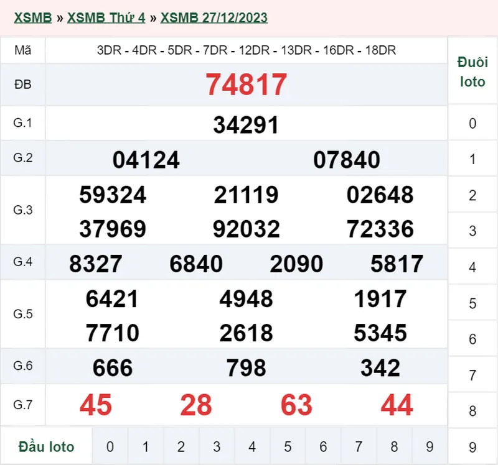
Task: Click the Đuôi loto column header
Action: tap(472, 72)
